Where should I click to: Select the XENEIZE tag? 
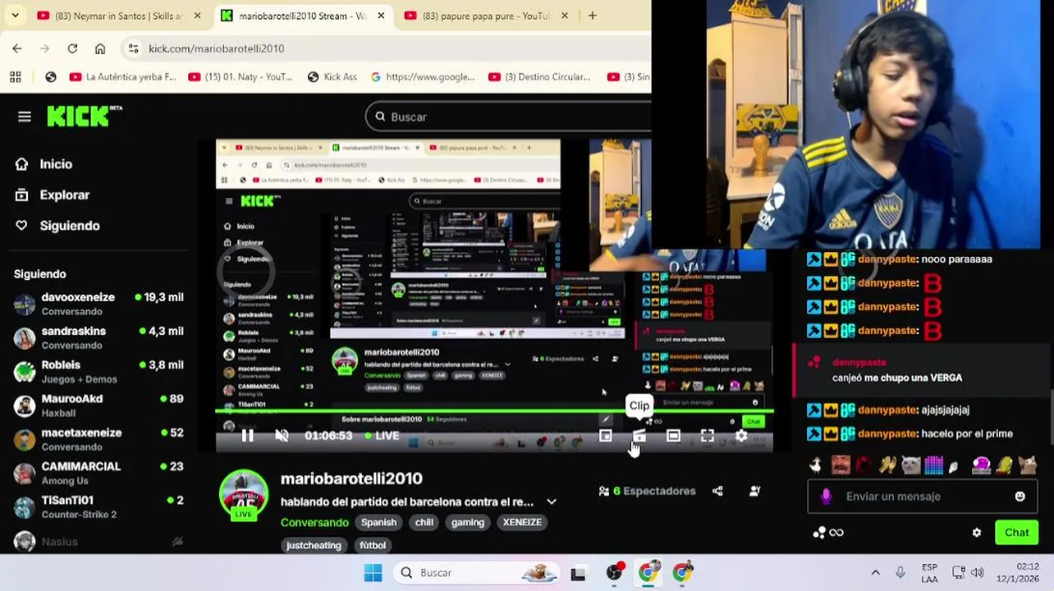click(x=522, y=522)
